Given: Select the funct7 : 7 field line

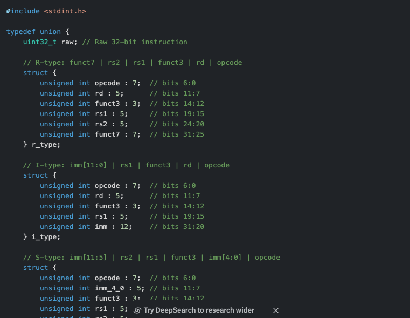Looking at the screenshot, I should (x=90, y=134).
